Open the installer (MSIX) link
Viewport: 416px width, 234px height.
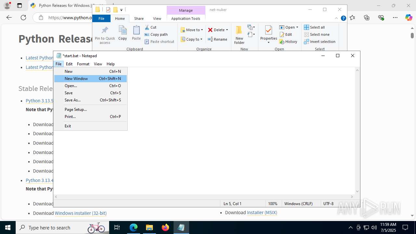262,213
